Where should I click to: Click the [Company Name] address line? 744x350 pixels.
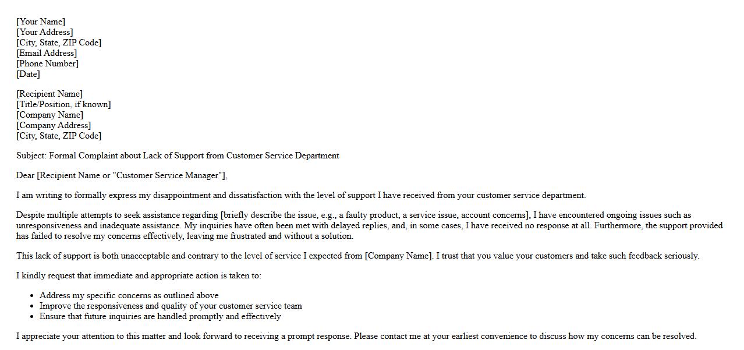(x=49, y=115)
